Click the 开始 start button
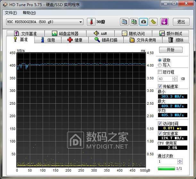This screenshot has height=179, width=196. 170,50
